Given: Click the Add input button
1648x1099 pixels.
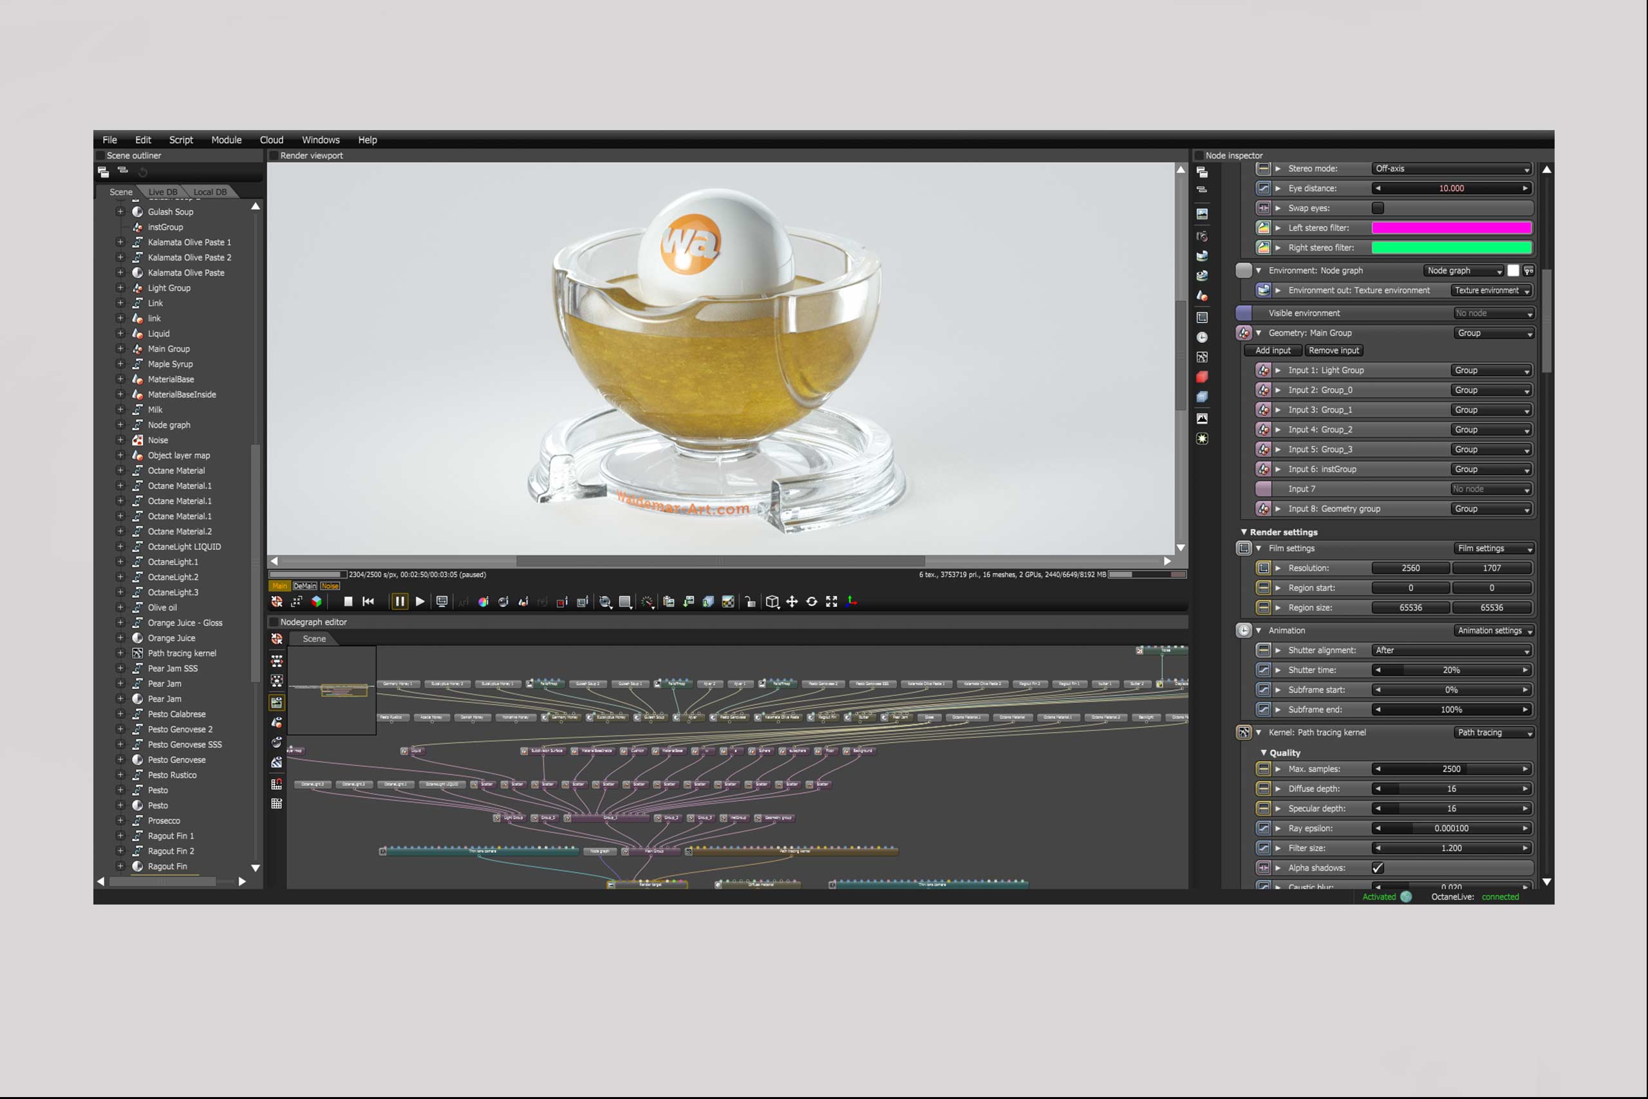Looking at the screenshot, I should pyautogui.click(x=1273, y=350).
